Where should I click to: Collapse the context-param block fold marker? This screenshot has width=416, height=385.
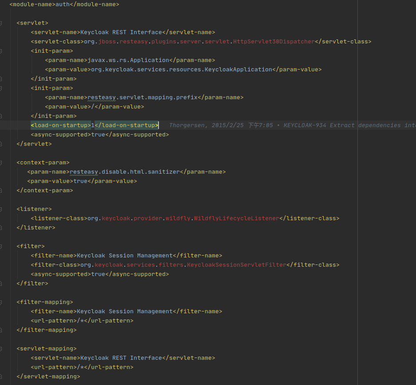coord(1,163)
